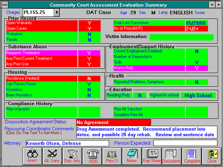Open the Complaint document button
The width and height of the screenshot is (223, 167).
(192, 156)
